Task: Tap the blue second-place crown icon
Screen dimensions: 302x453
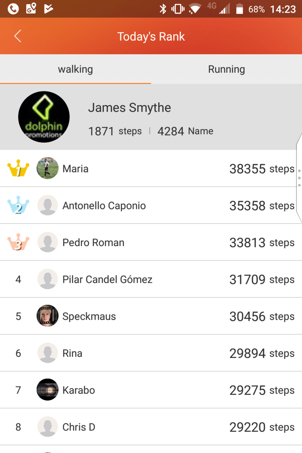Action: coord(18,206)
